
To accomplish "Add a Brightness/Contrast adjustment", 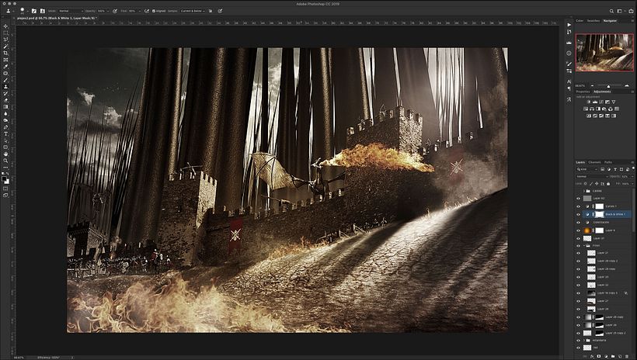I will [589, 102].
